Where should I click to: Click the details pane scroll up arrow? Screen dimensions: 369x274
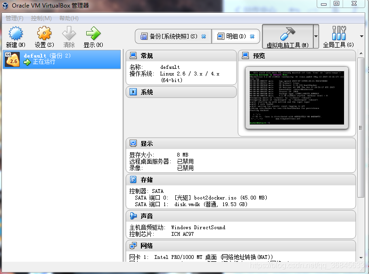tap(361, 53)
